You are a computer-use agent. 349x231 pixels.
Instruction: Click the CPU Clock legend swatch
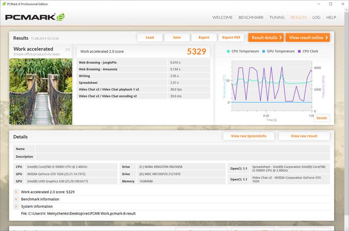pyautogui.click(x=300, y=51)
